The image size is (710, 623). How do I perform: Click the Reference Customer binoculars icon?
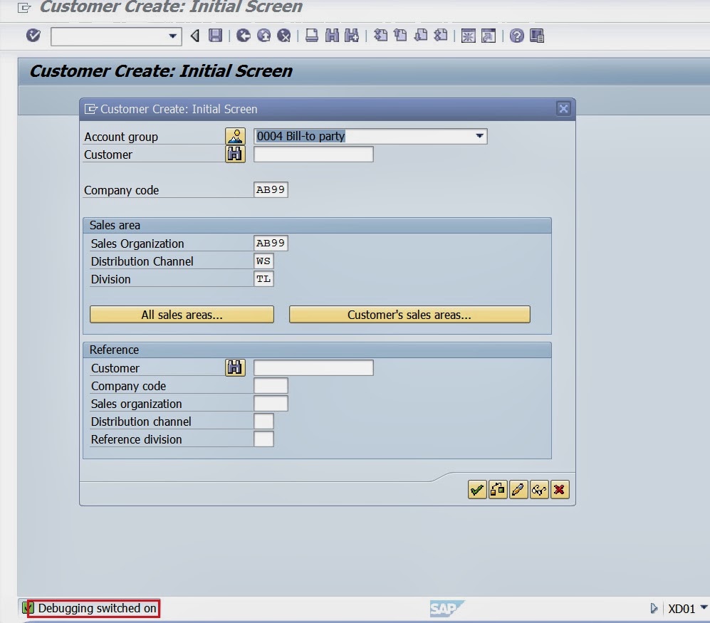[236, 367]
